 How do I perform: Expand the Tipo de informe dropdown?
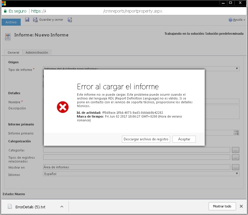click(237, 69)
